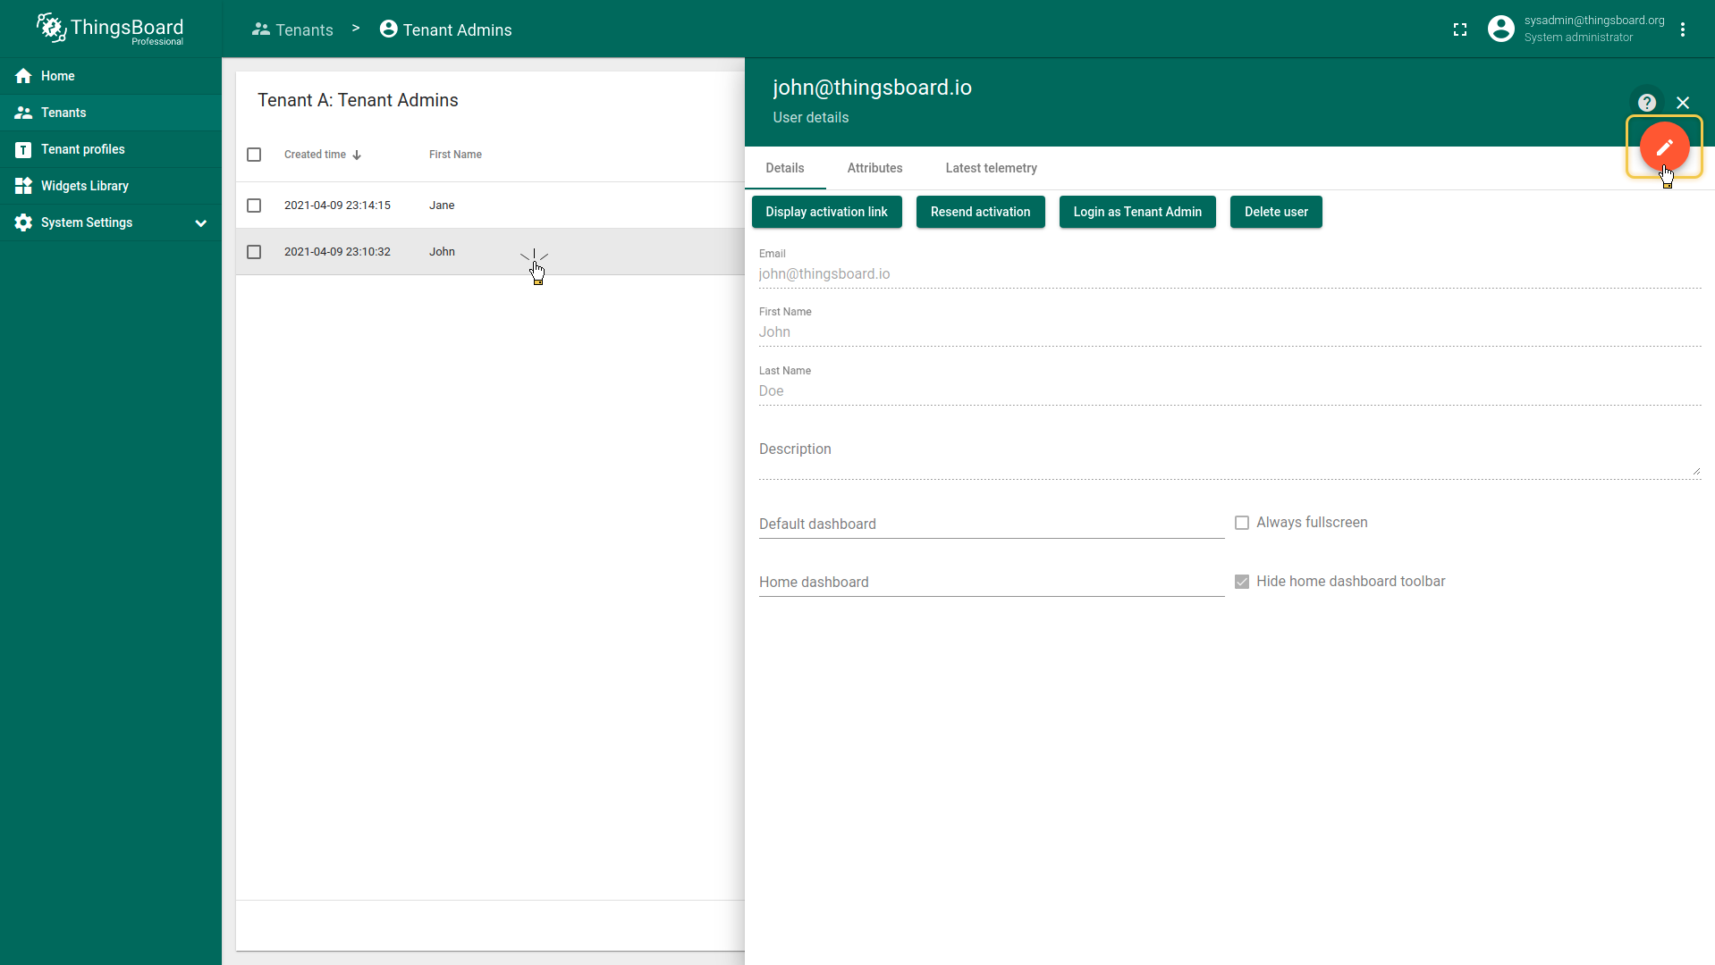Open Home in the sidebar
Viewport: 1715px width, 965px height.
pyautogui.click(x=111, y=76)
